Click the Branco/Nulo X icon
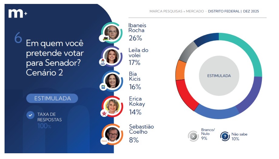 193,136
